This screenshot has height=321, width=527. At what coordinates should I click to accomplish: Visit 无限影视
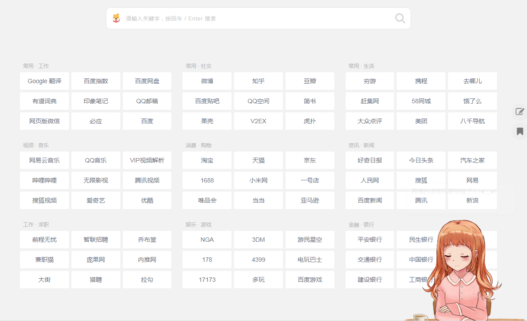(x=96, y=180)
